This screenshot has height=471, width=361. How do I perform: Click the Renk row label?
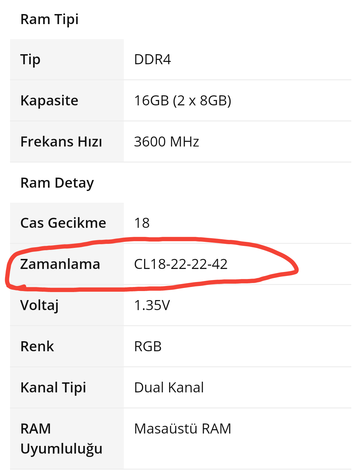point(37,347)
